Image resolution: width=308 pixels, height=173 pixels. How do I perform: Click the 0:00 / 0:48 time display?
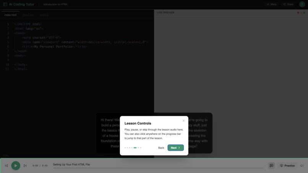click(x=40, y=165)
